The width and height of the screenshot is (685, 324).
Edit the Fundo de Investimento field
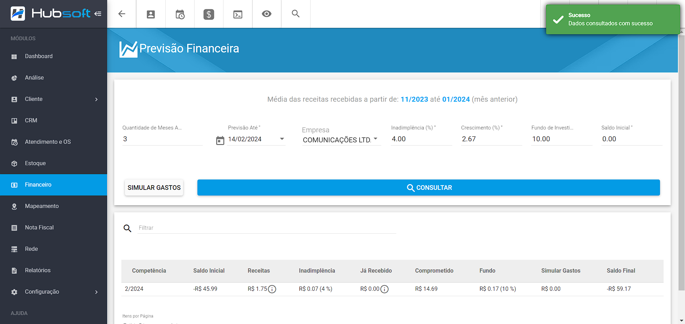pyautogui.click(x=562, y=139)
